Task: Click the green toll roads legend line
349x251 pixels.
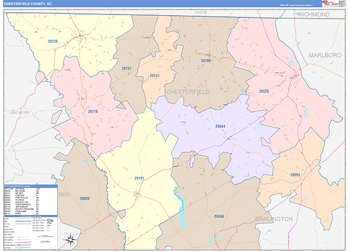Action: (x=23, y=248)
